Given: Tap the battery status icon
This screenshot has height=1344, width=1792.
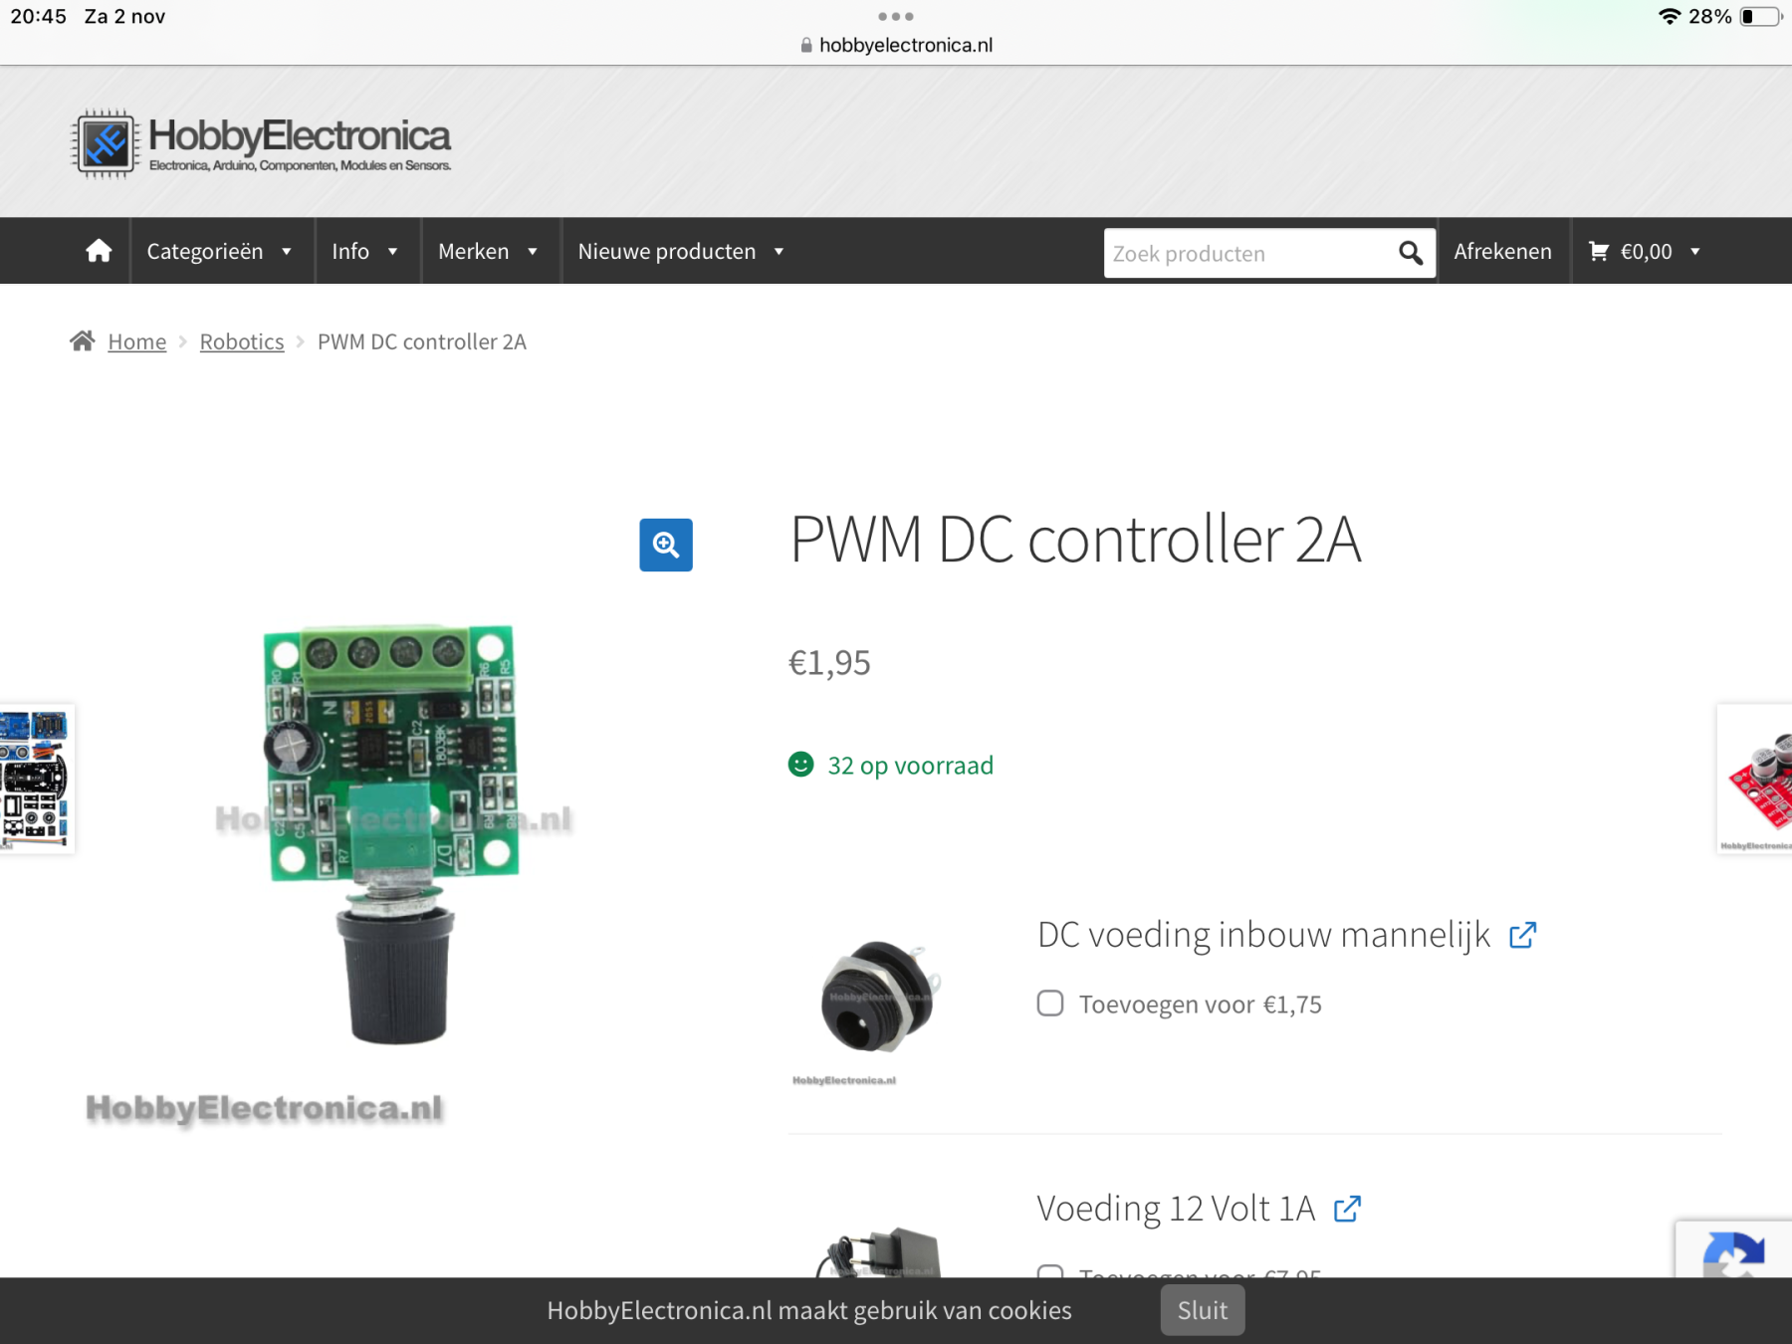Looking at the screenshot, I should 1761,16.
